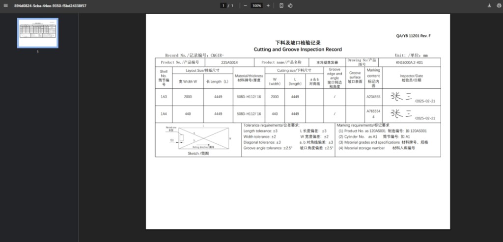Click the 1A4 row layout width 440

click(188, 114)
